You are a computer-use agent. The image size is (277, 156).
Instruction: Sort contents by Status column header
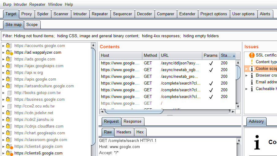point(228,56)
